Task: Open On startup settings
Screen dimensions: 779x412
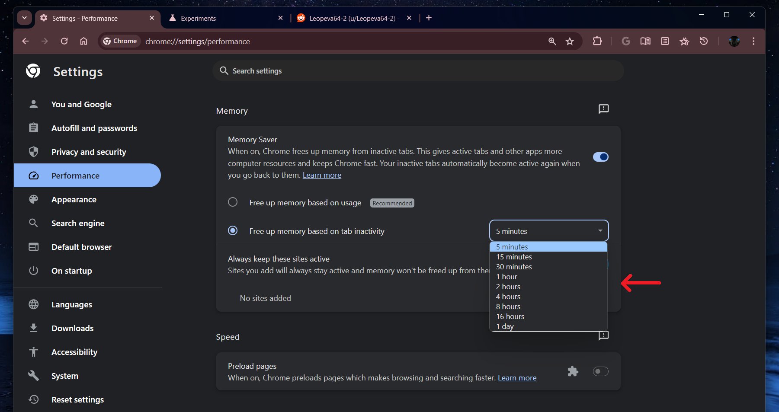Action: pyautogui.click(x=87, y=271)
